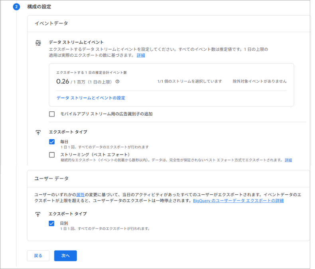Screen dimensions: 315x269
Task: Click the export icon in the ユーザー データ section
Action: point(38,214)
